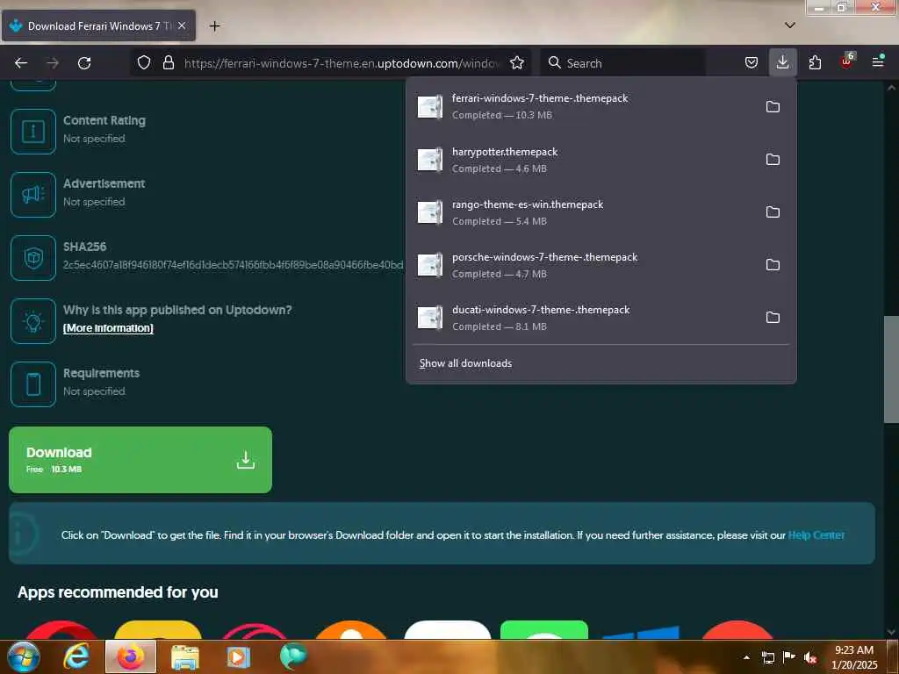This screenshot has width=899, height=674.
Task: Select the SHA256 hash text
Action: (x=233, y=265)
